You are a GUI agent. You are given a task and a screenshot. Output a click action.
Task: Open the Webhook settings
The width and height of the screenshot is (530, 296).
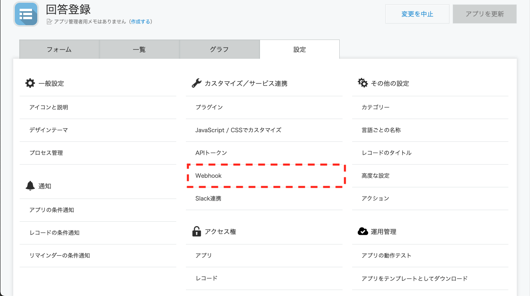tap(208, 176)
